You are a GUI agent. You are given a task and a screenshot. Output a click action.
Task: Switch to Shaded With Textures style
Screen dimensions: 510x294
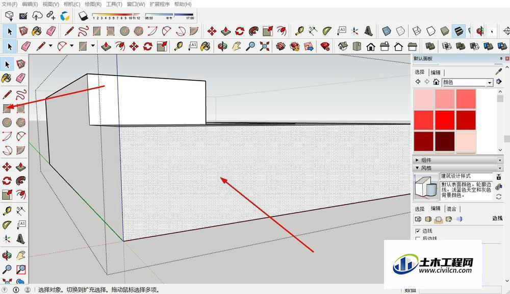click(x=458, y=31)
